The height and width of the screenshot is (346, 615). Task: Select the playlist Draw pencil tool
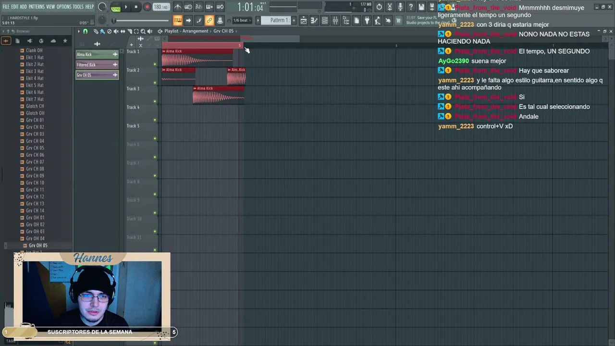point(96,31)
